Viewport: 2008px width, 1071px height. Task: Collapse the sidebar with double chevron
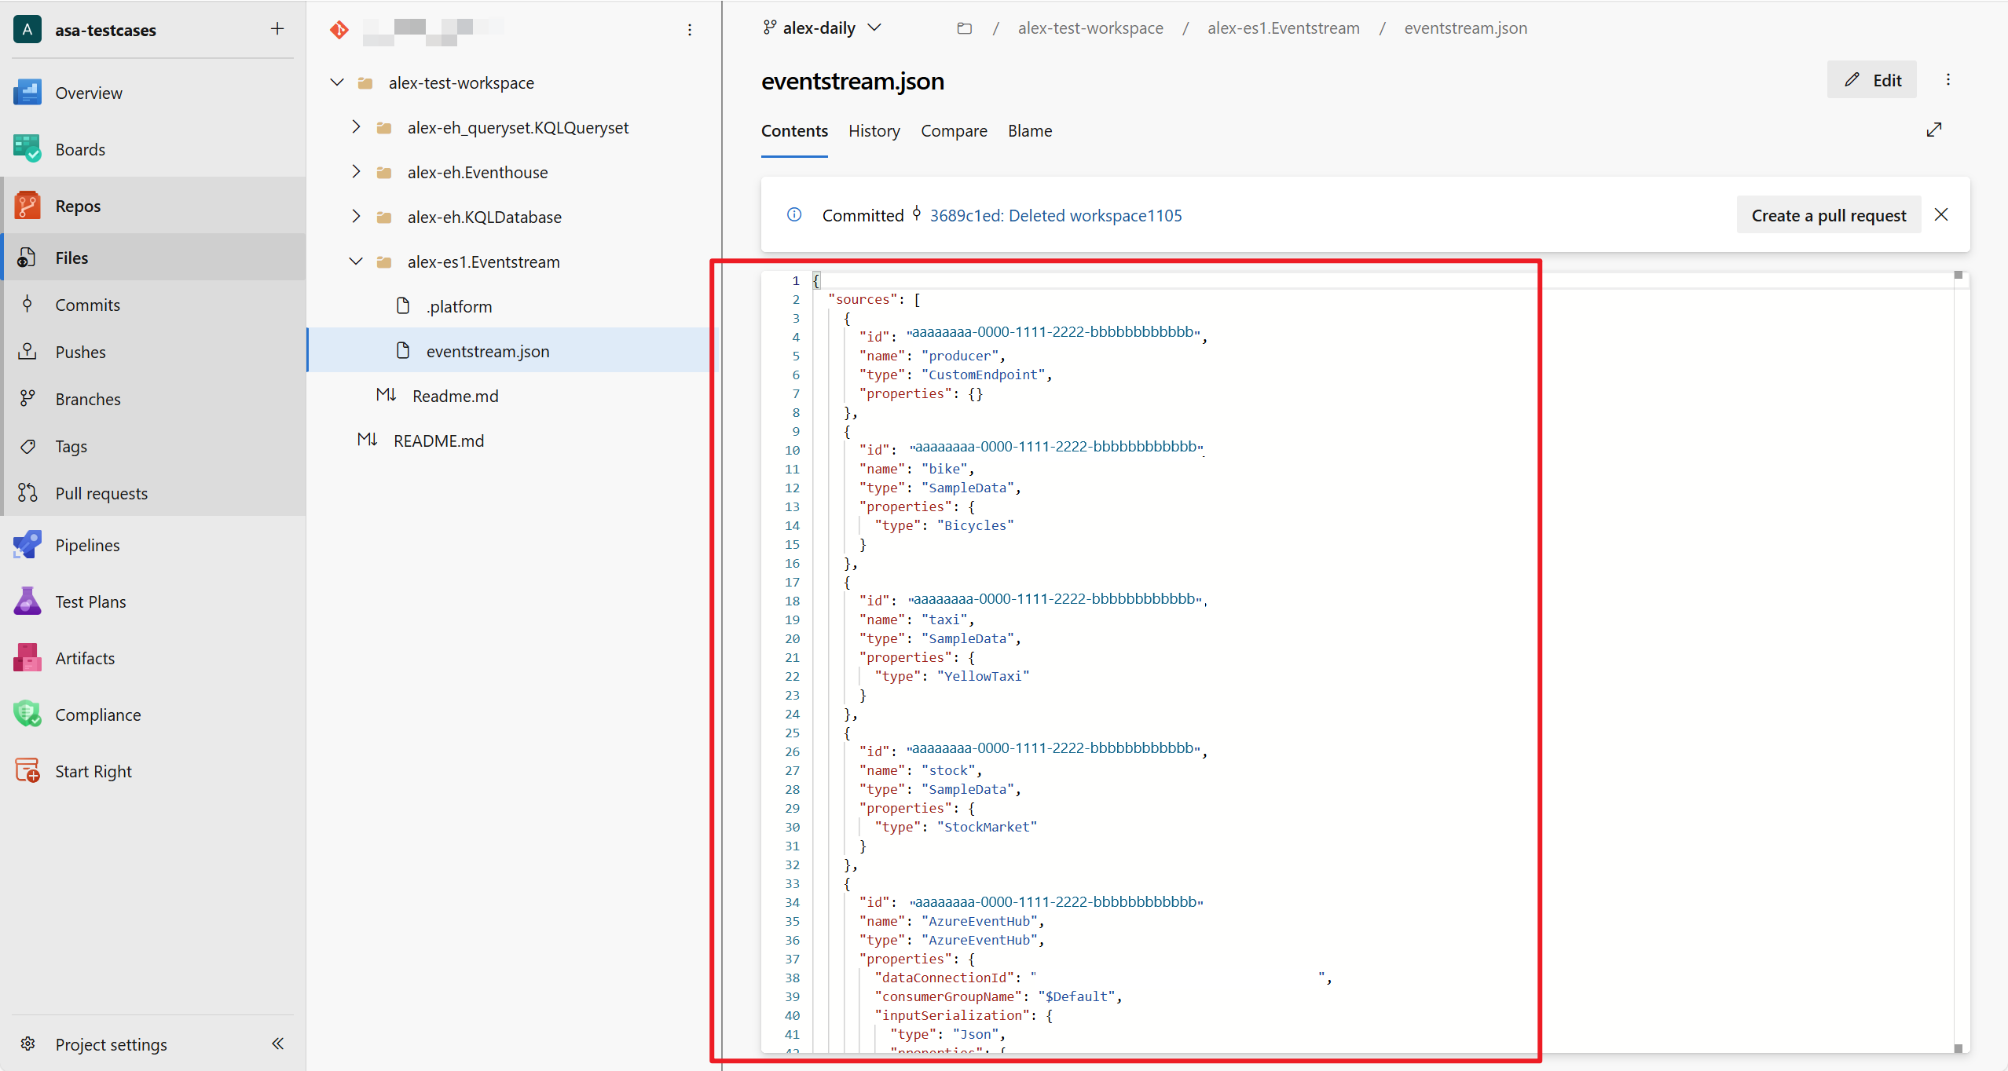(277, 1044)
